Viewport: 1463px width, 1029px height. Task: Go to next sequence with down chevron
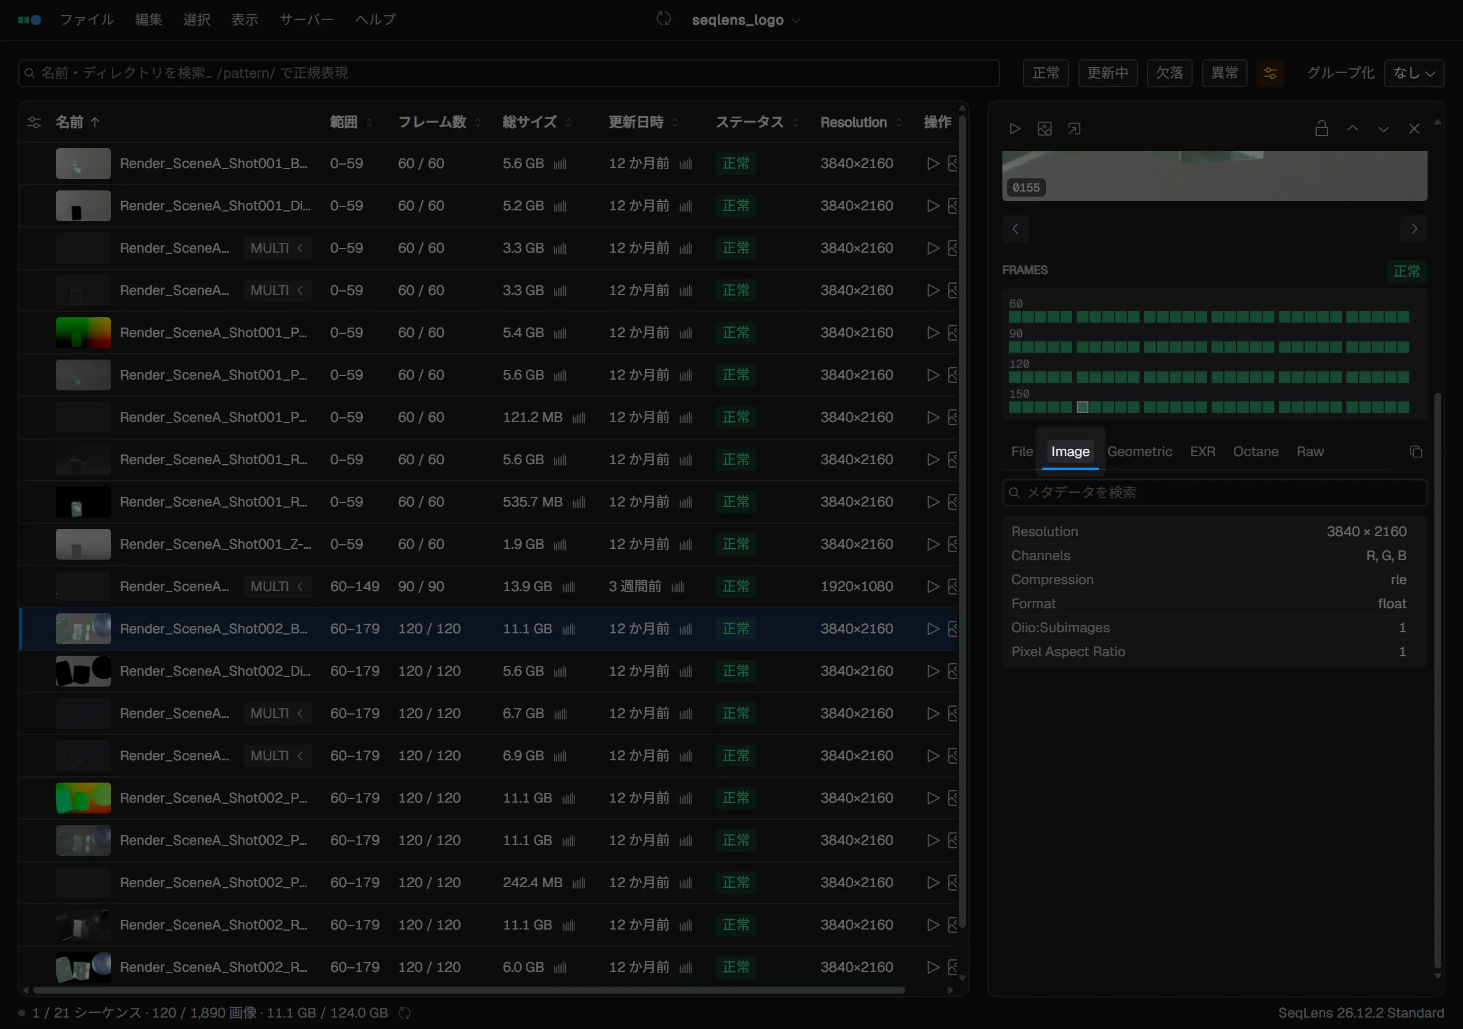pos(1383,129)
